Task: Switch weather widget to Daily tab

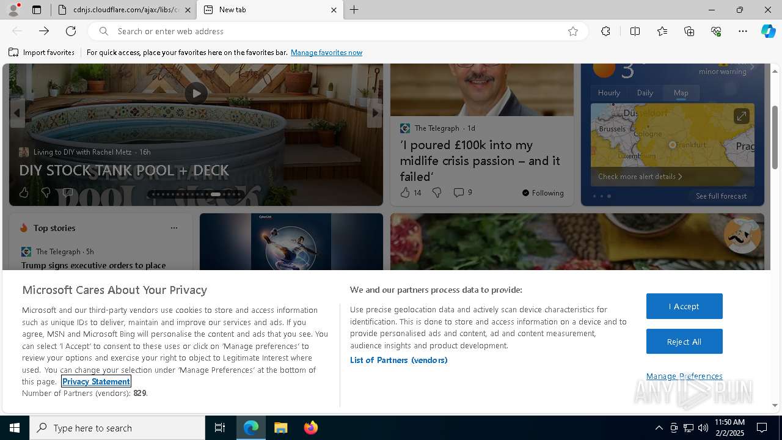Action: coord(645,93)
